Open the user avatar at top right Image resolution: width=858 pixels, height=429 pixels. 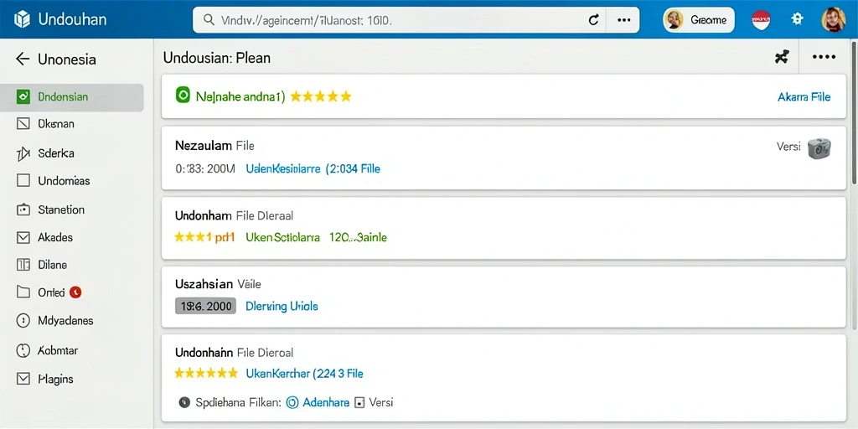click(834, 19)
